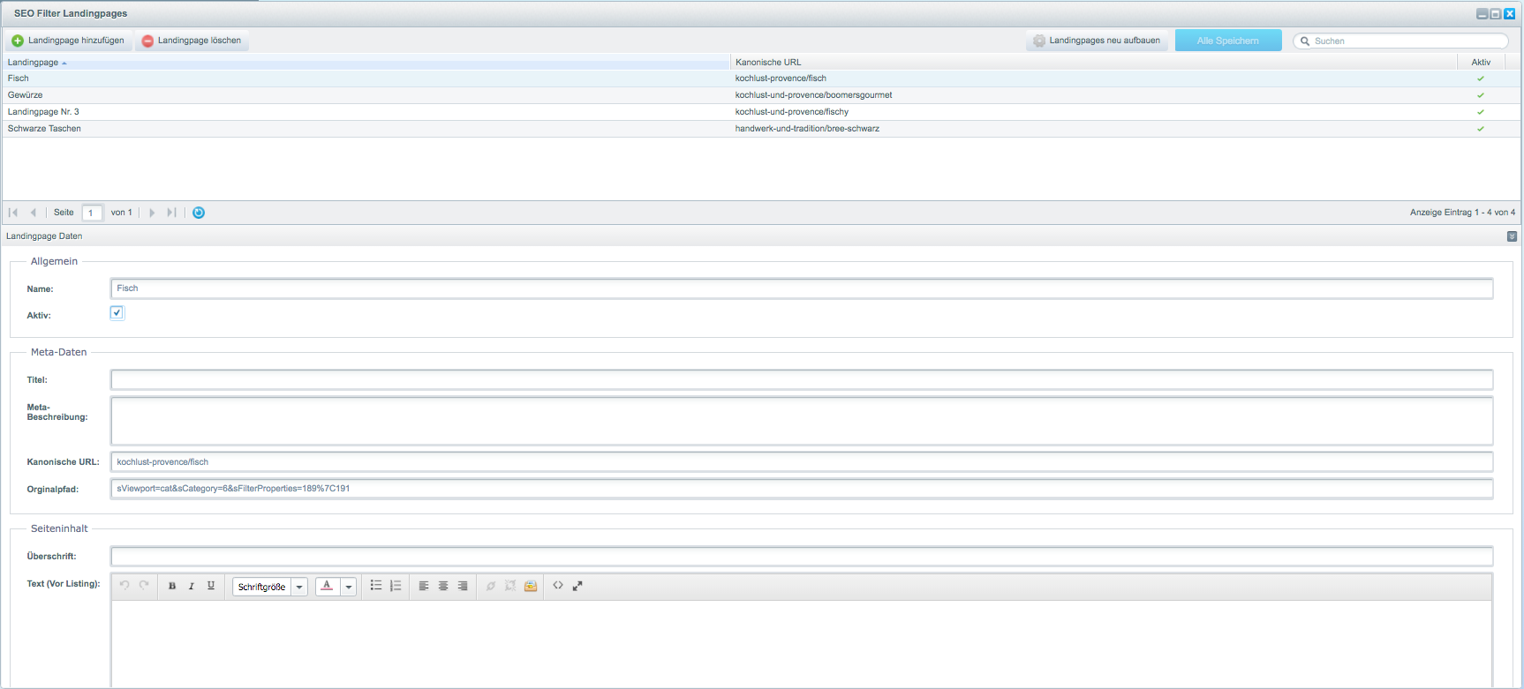Open the Schriftgröße font size dropdown
Screen dimensions: 1524x689
pos(270,587)
